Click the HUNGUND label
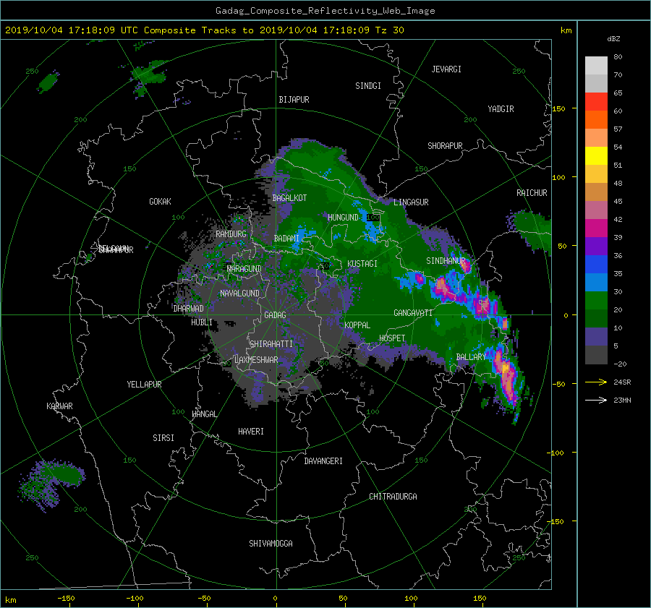This screenshot has height=608, width=651. (x=343, y=218)
